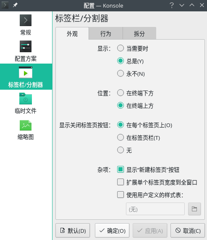Choose 在终端上方 position
Screen dimensions: 207x240
point(135,105)
